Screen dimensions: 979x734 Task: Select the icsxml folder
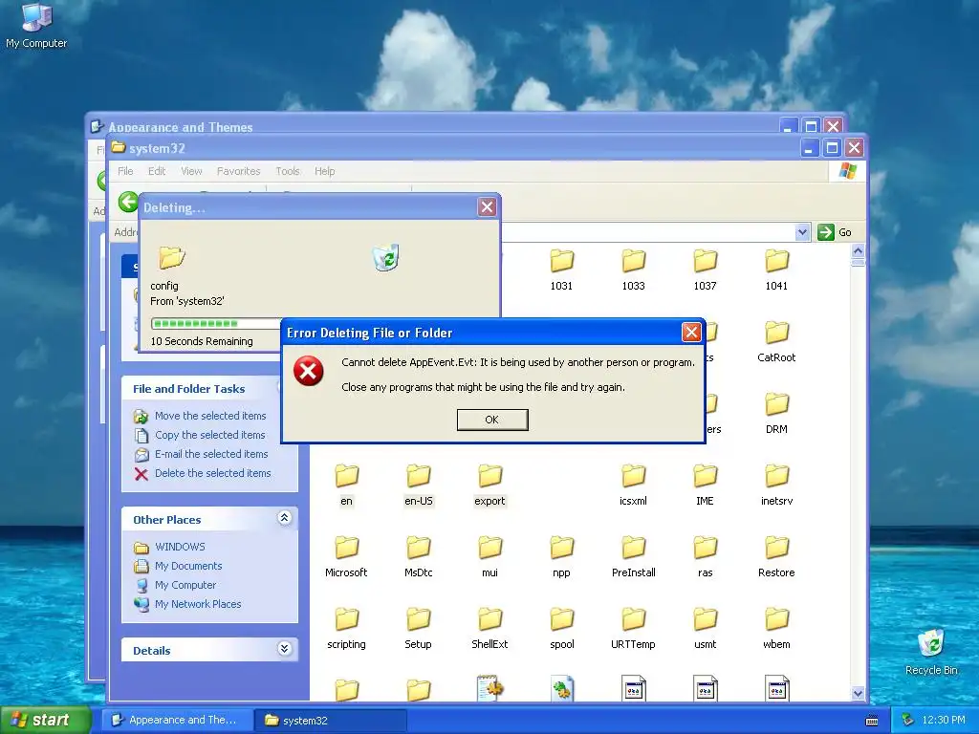633,485
